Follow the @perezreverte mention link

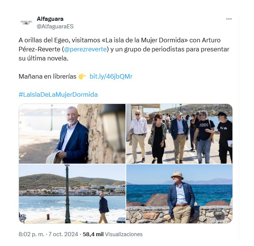[85, 49]
